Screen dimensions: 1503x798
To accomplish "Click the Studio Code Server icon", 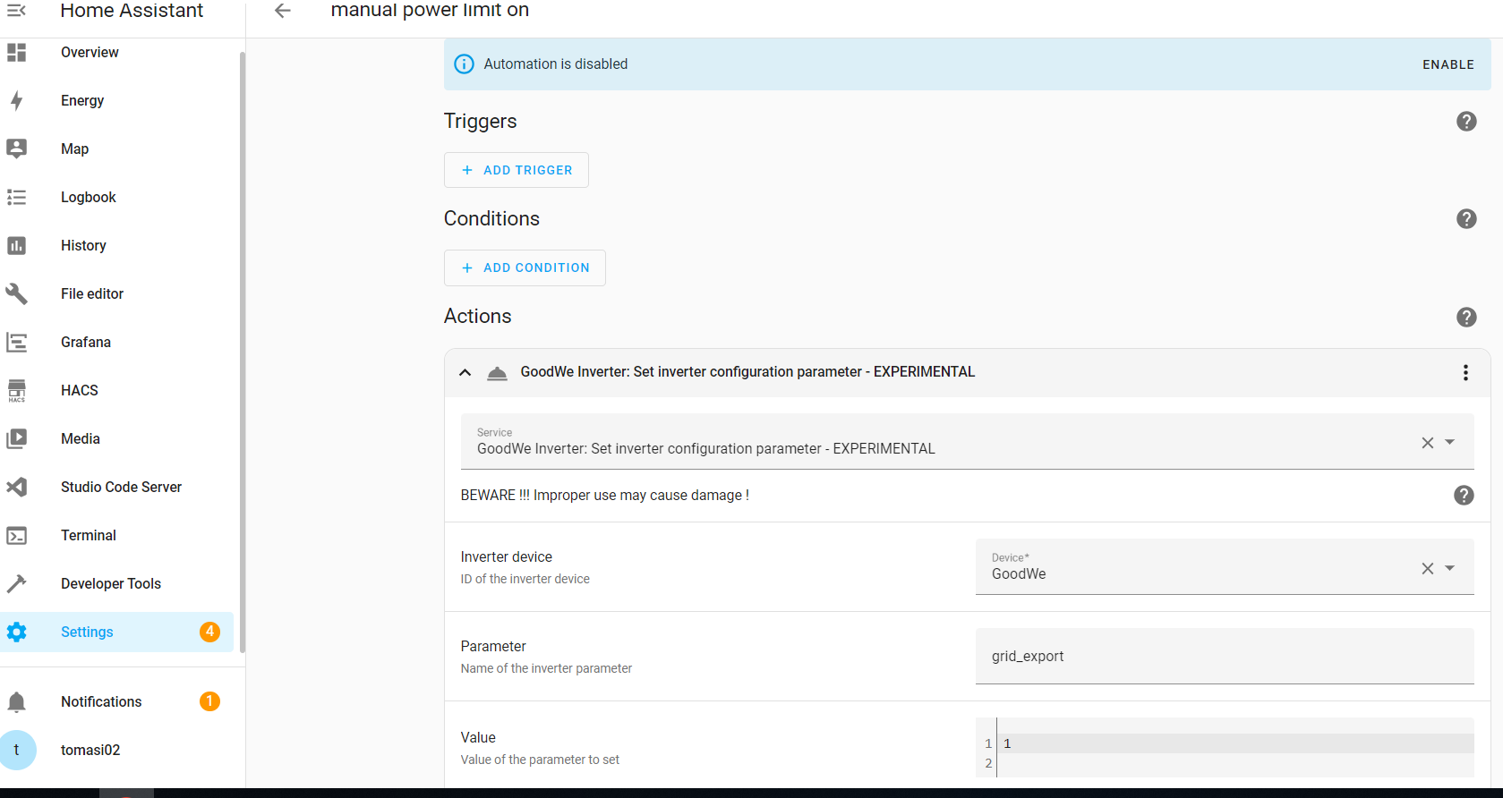I will 16,487.
